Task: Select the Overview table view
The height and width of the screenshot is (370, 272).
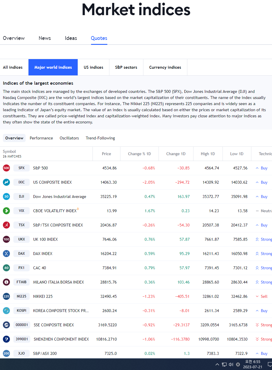Action: point(14,138)
